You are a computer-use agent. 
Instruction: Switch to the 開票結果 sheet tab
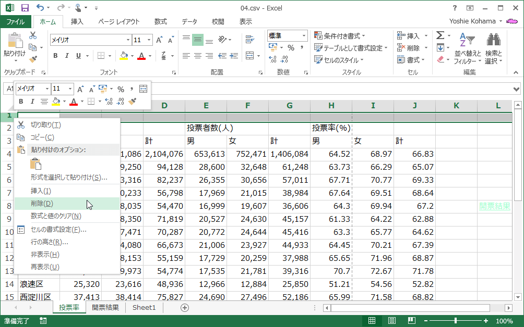tap(105, 307)
